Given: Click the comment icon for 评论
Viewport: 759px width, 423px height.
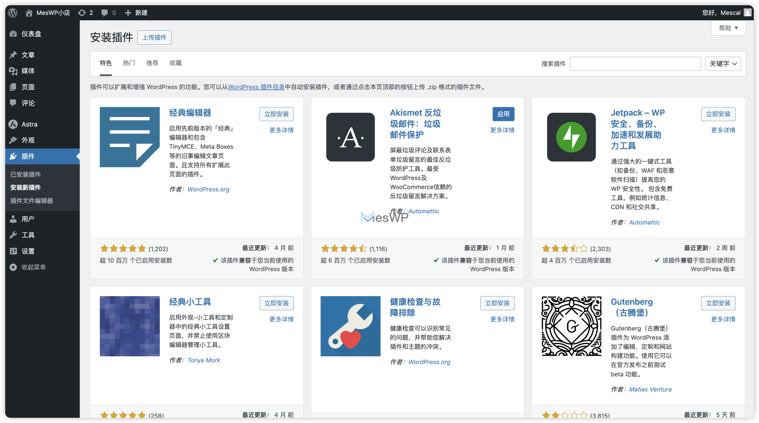Looking at the screenshot, I should (13, 103).
